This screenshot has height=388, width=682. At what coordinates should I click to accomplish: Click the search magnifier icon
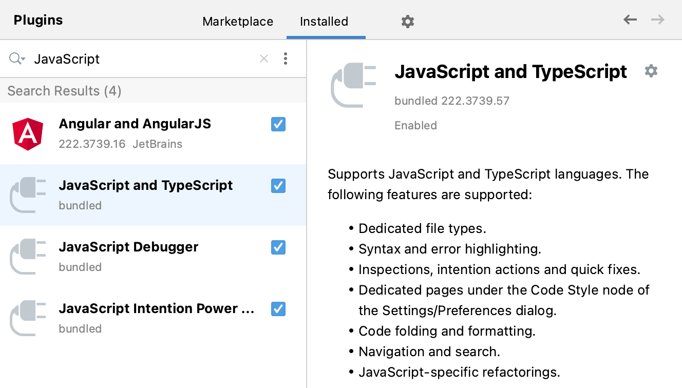(x=13, y=58)
